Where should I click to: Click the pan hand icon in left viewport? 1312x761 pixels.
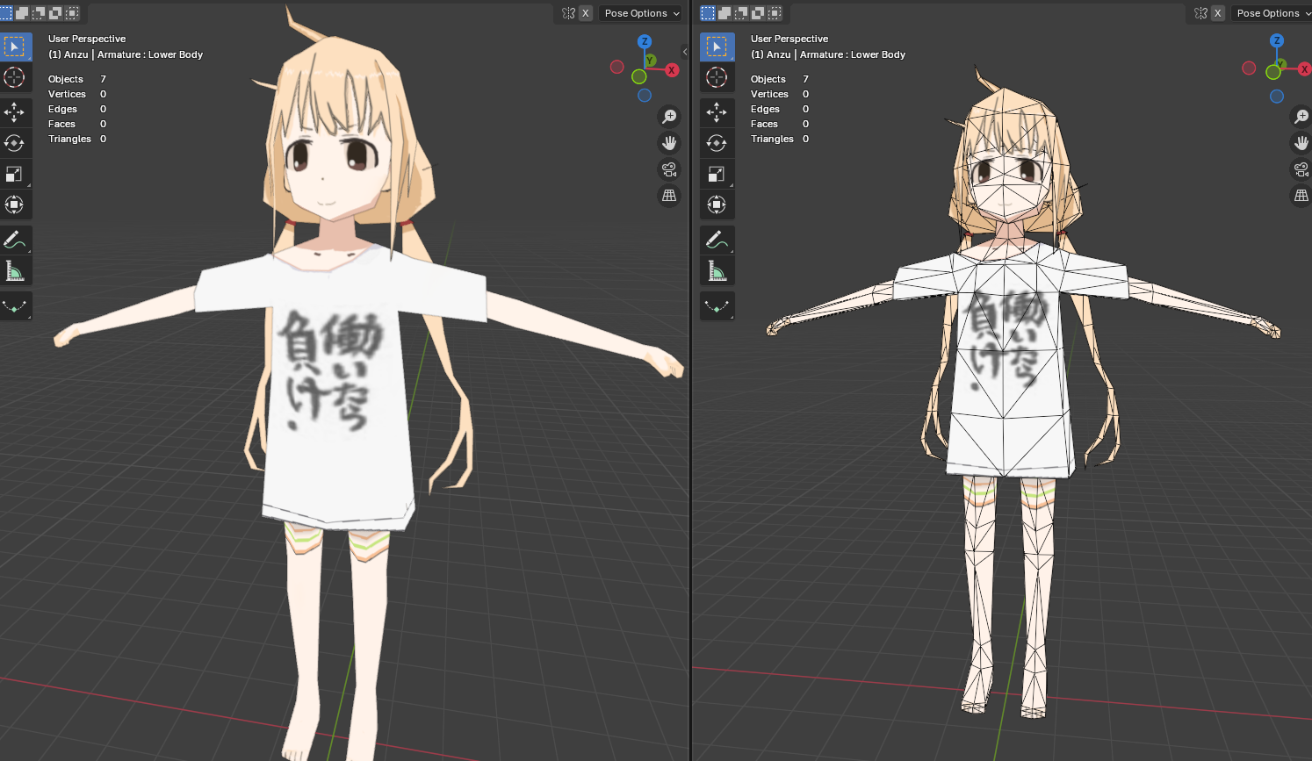[x=669, y=142]
